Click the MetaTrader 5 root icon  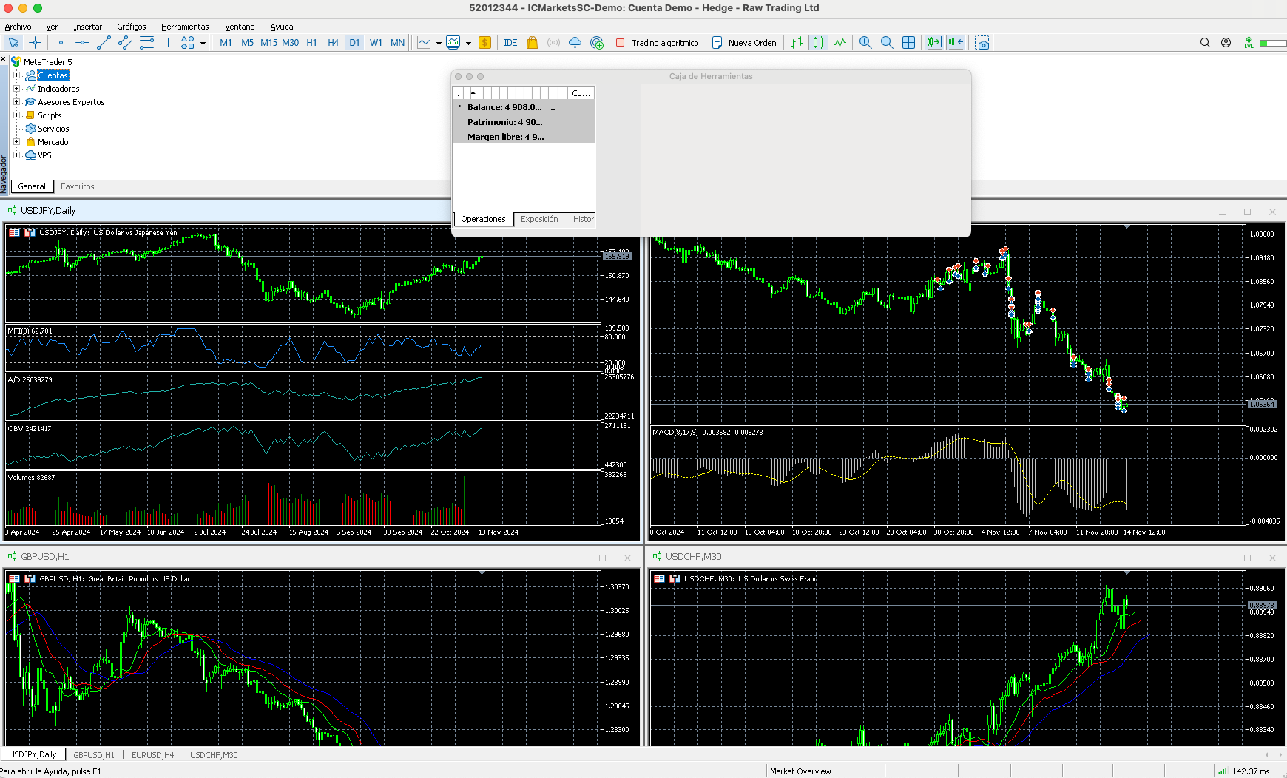pos(16,62)
